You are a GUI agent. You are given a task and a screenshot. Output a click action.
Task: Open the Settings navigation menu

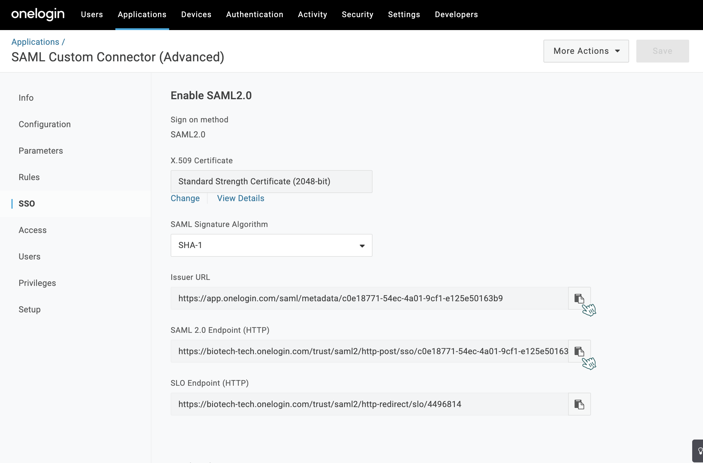(404, 14)
